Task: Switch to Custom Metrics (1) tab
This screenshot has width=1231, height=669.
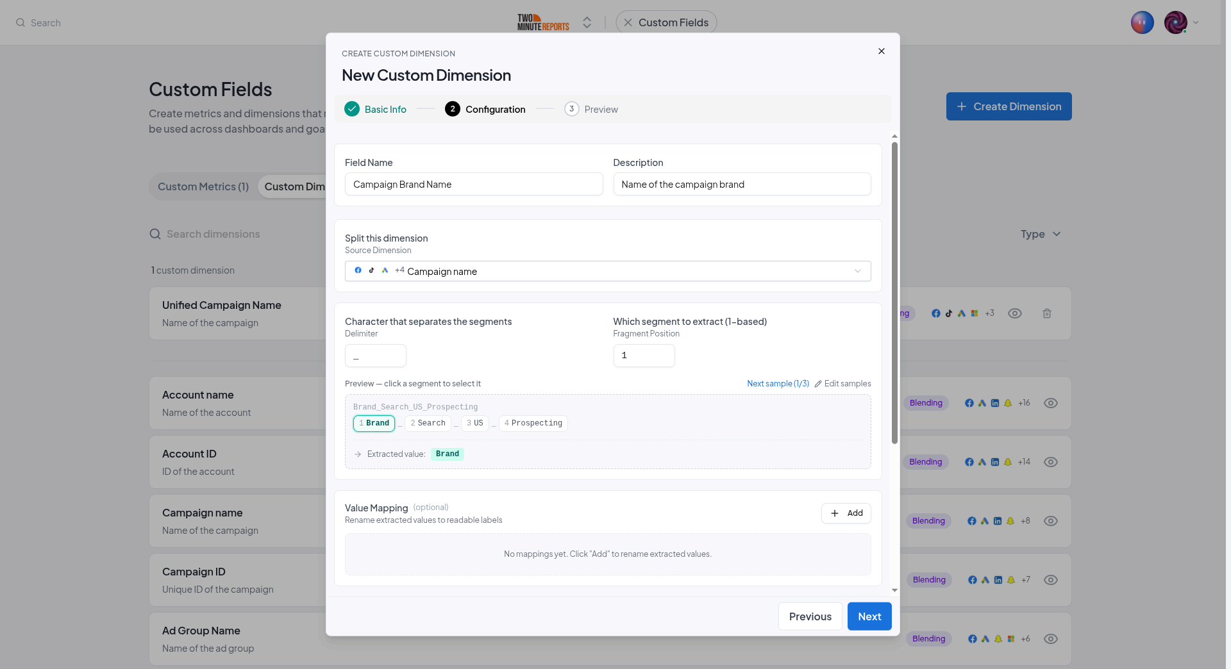Action: (203, 186)
